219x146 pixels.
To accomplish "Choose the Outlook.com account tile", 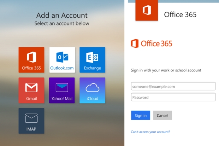I will coord(62,60).
